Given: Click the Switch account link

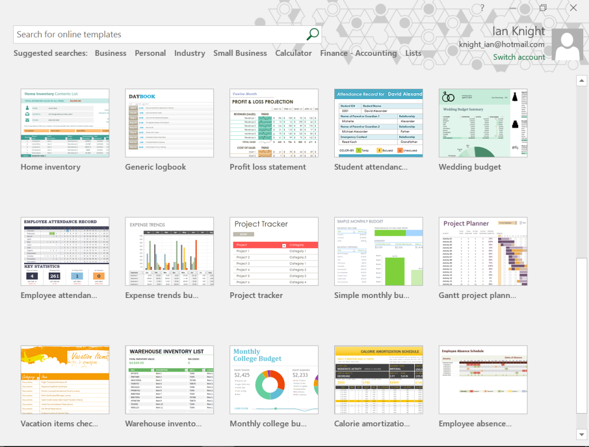Looking at the screenshot, I should 519,57.
